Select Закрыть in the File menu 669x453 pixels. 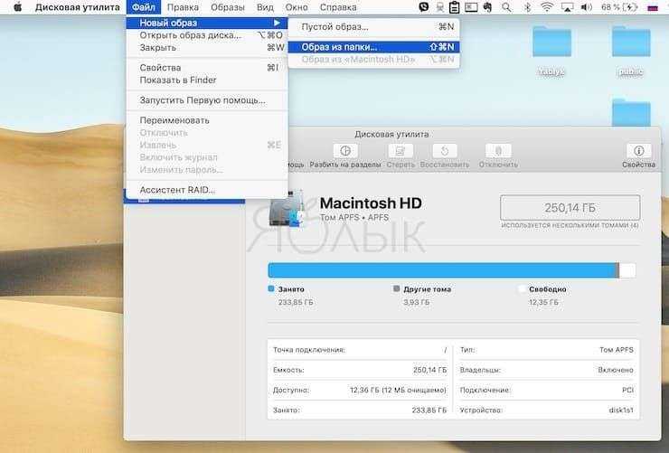click(x=207, y=47)
